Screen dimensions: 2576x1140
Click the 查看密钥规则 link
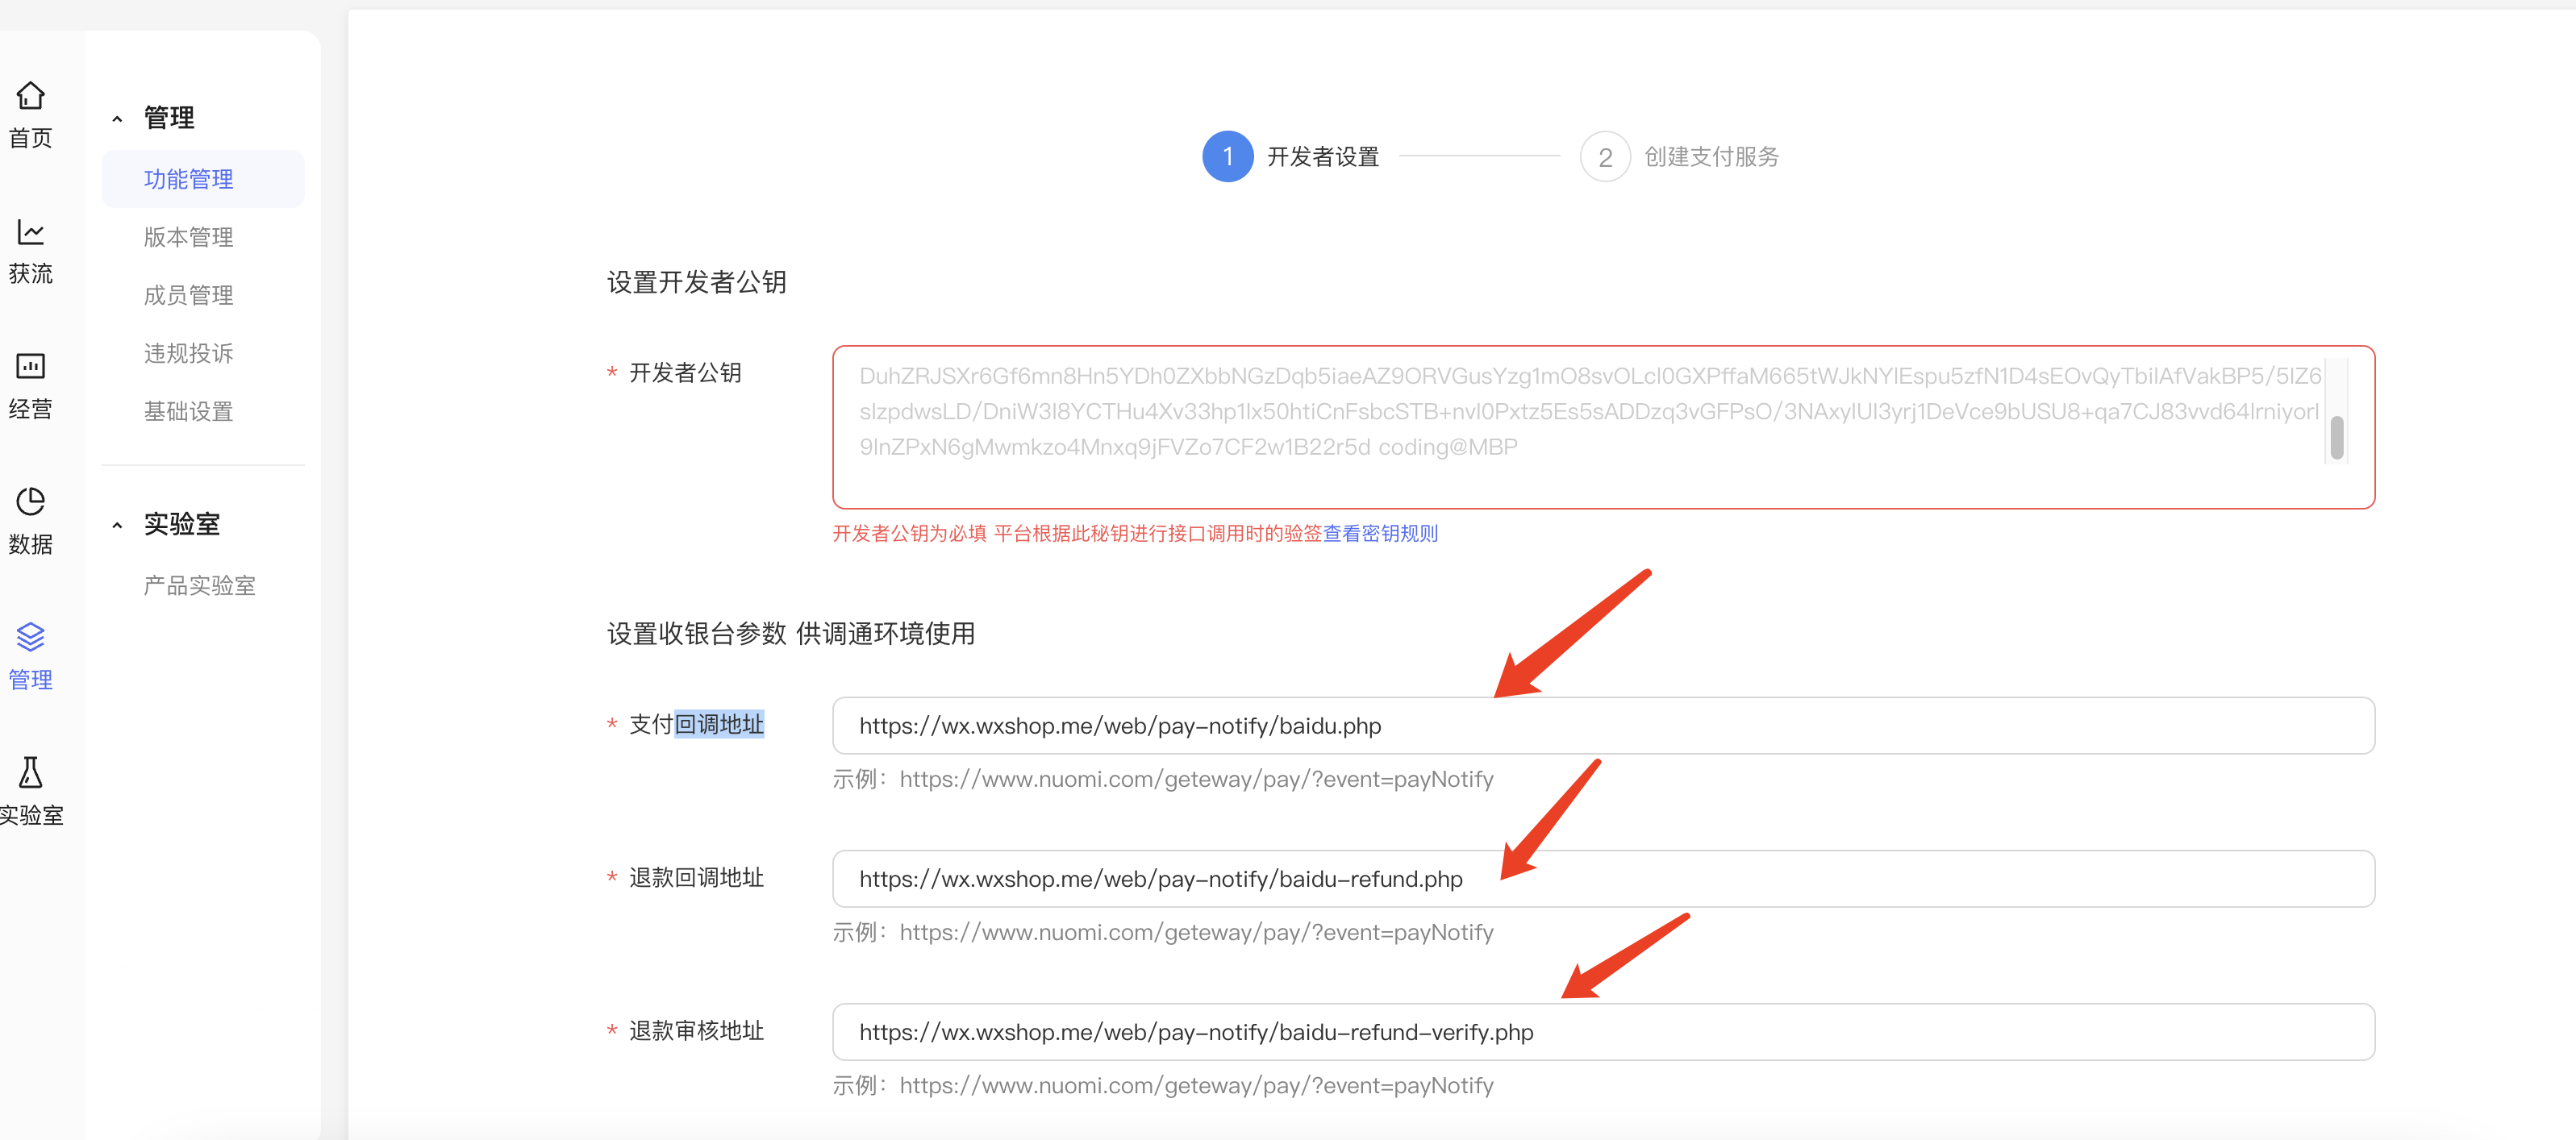coord(1380,533)
